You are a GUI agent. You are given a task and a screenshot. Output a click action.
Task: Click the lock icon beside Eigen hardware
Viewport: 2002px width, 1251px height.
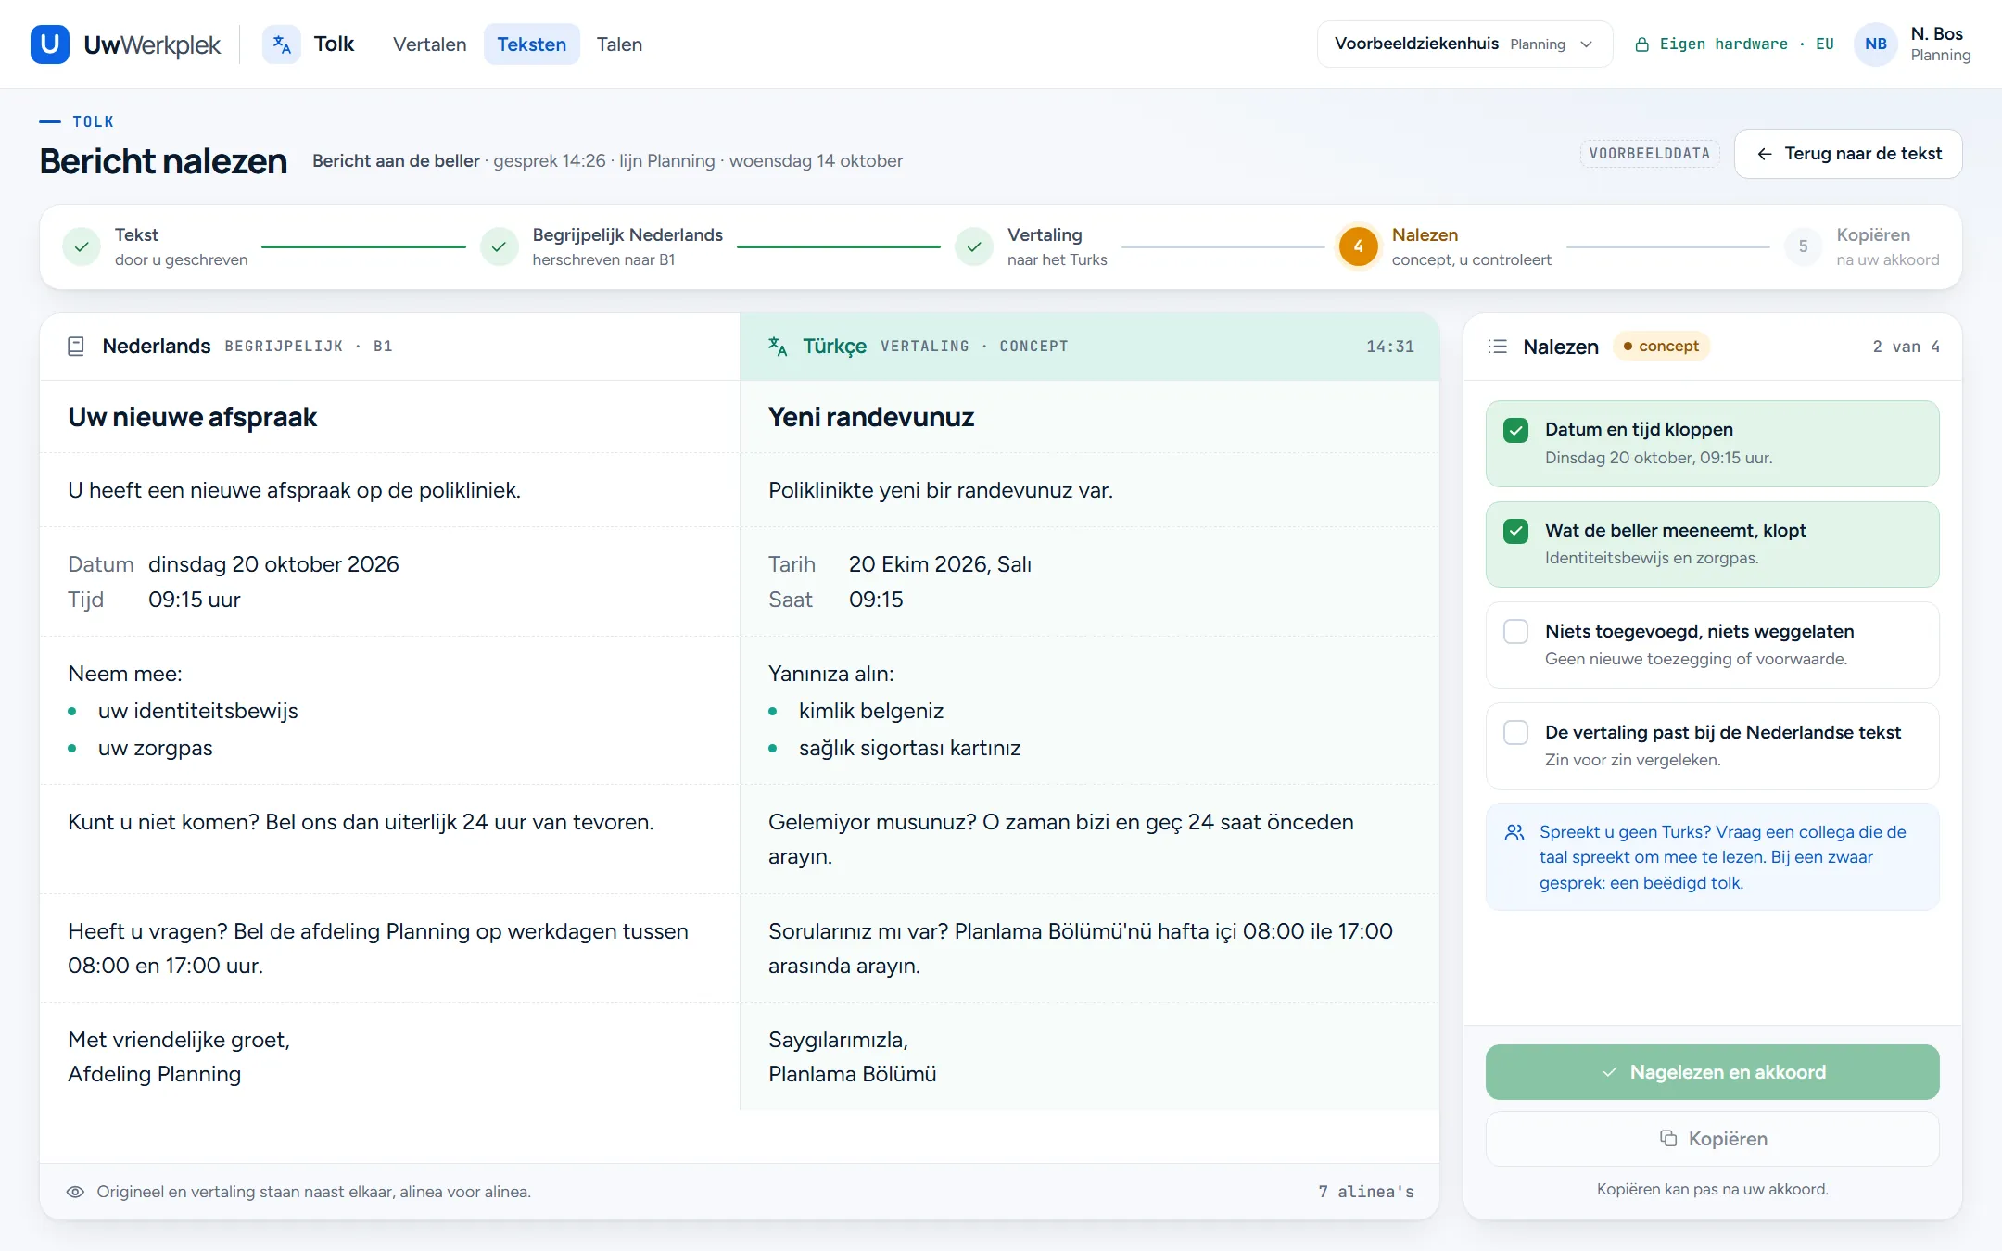(x=1641, y=44)
